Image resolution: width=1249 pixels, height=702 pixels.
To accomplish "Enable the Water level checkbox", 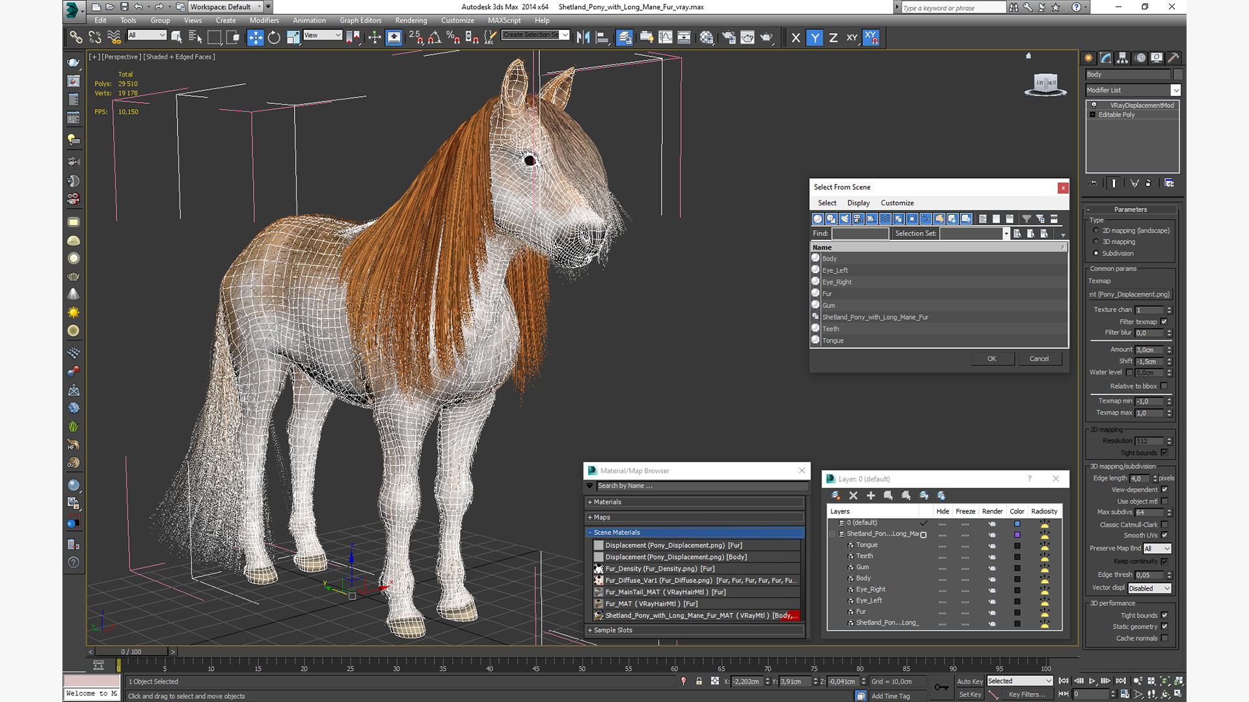I will [x=1129, y=372].
